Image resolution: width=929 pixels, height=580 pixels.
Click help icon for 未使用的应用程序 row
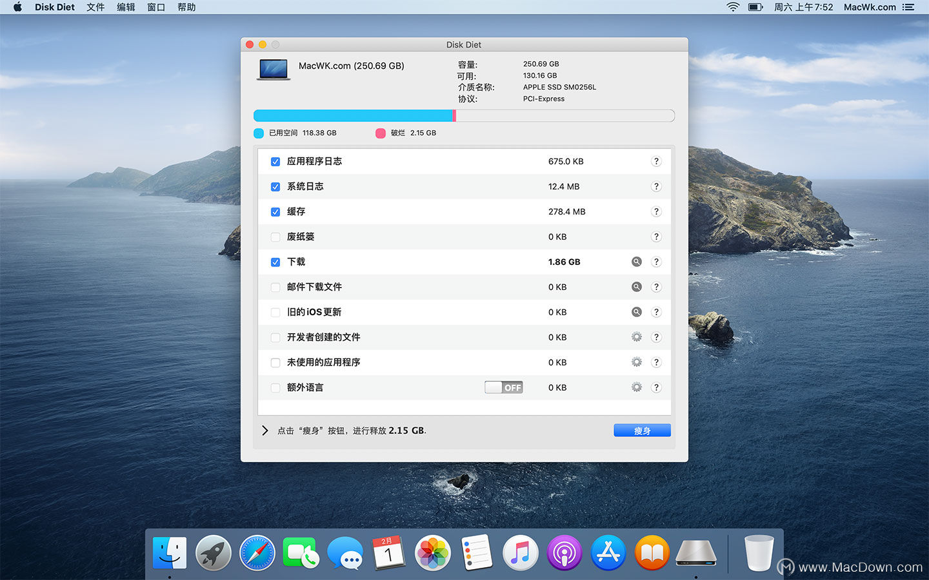[x=656, y=362]
